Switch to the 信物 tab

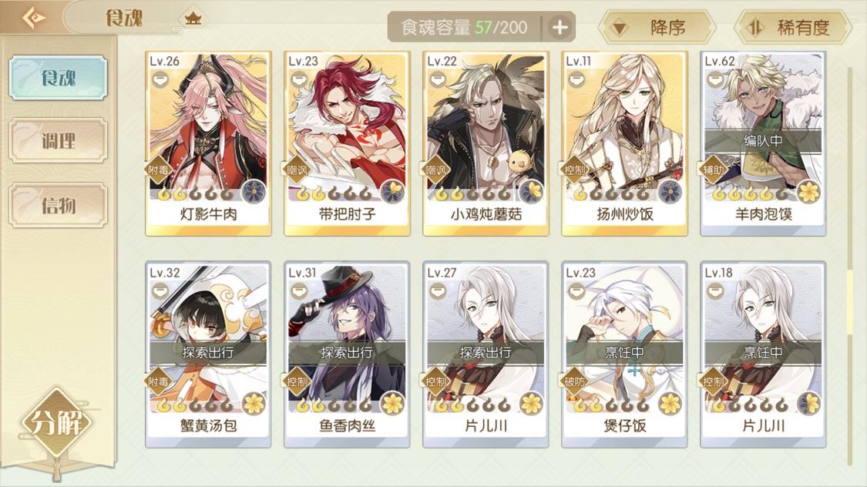coord(58,206)
